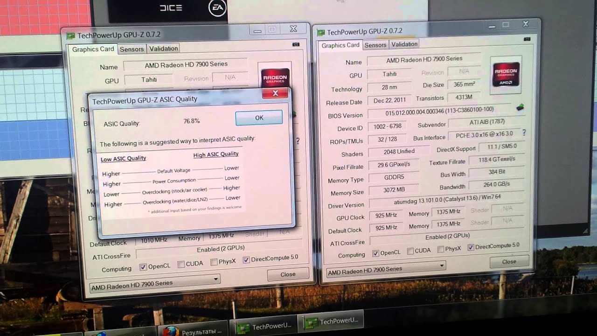Click question mark icon in window behind ASIC dialog
Image resolution: width=597 pixels, height=336 pixels.
click(298, 140)
